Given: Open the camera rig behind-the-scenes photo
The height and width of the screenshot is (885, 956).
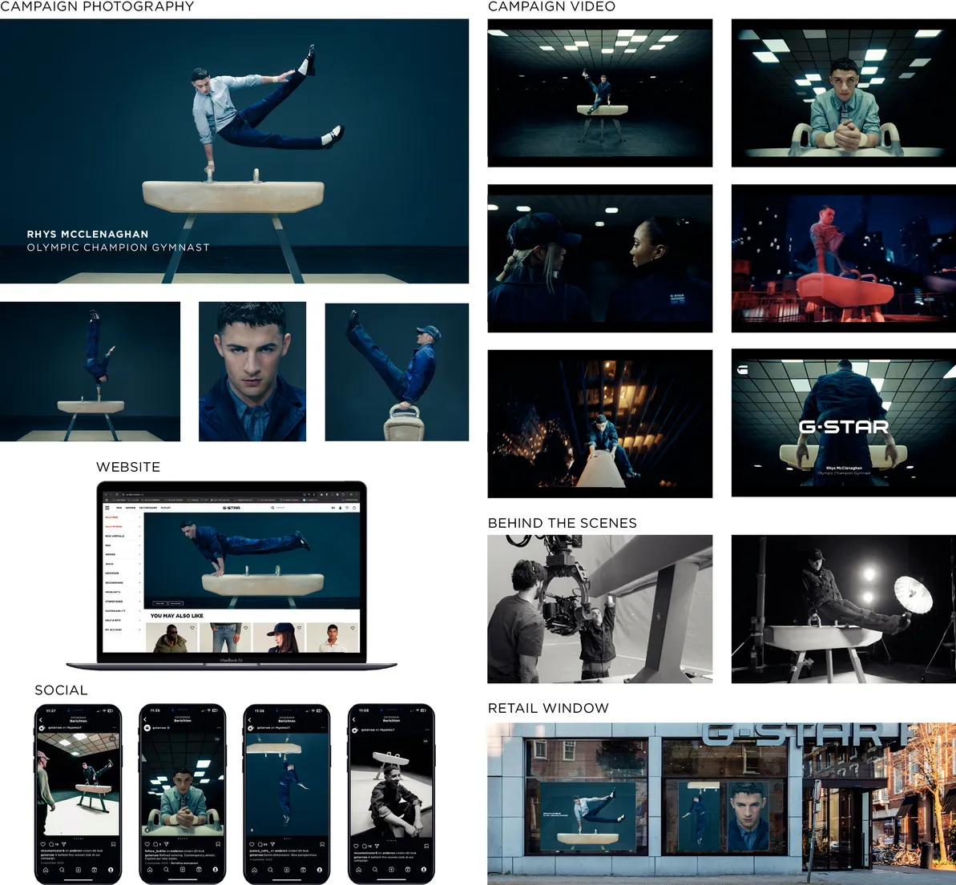Looking at the screenshot, I should click(600, 609).
